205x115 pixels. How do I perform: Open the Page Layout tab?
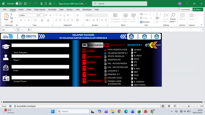(39, 9)
